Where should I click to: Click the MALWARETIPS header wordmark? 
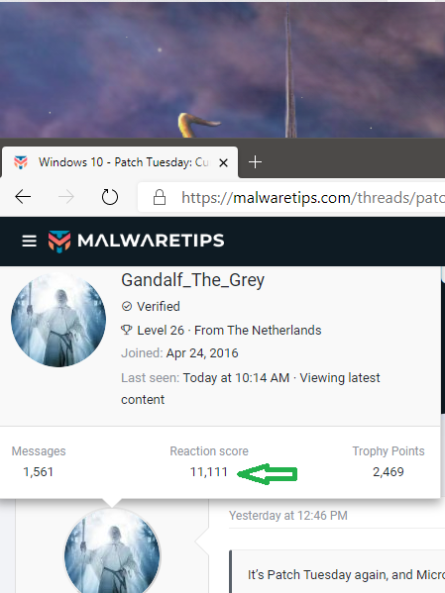(151, 241)
